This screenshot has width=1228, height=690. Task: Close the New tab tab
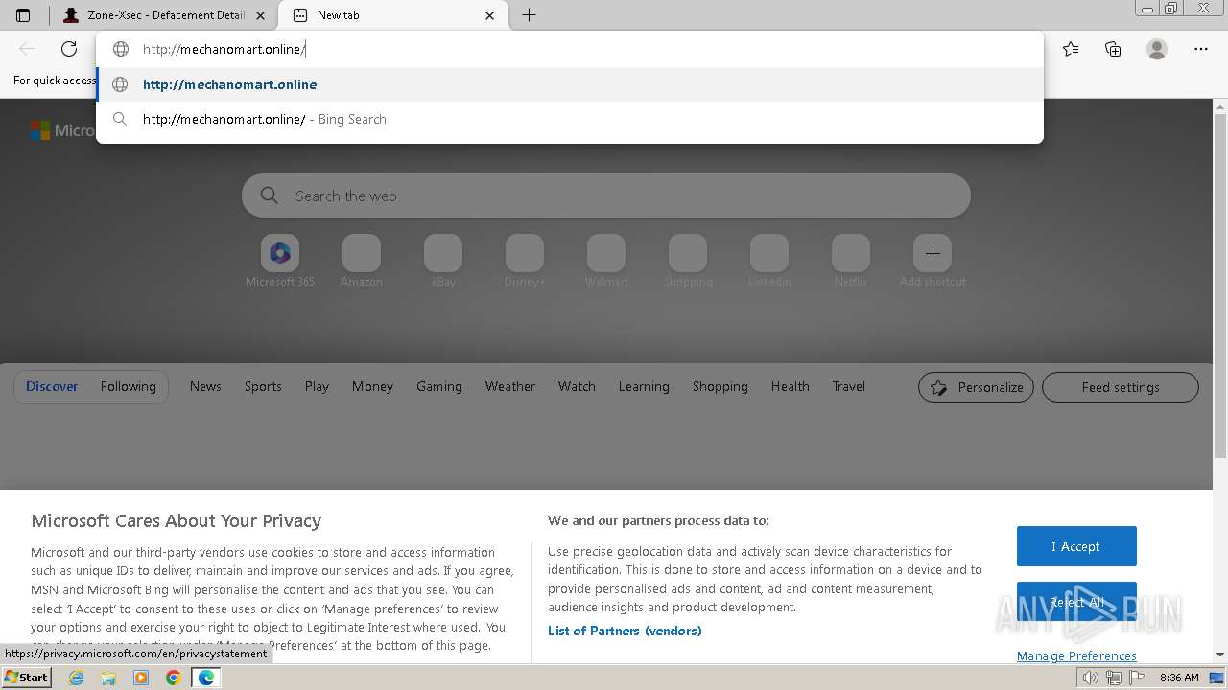[490, 15]
